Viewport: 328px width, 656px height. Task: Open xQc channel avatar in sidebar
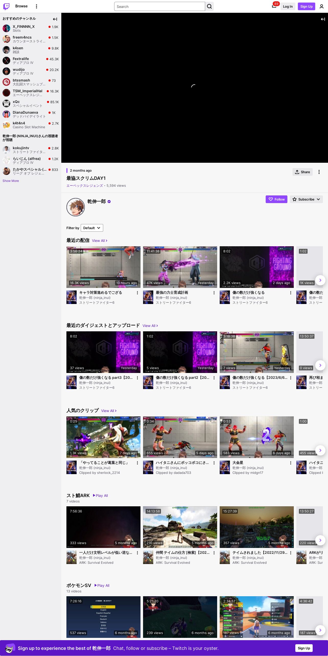6,103
